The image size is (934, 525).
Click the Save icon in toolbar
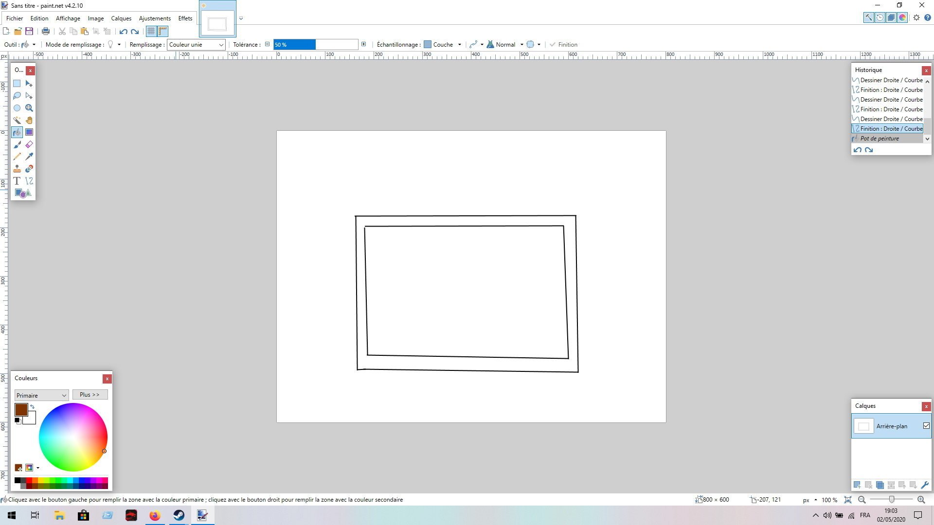click(29, 31)
